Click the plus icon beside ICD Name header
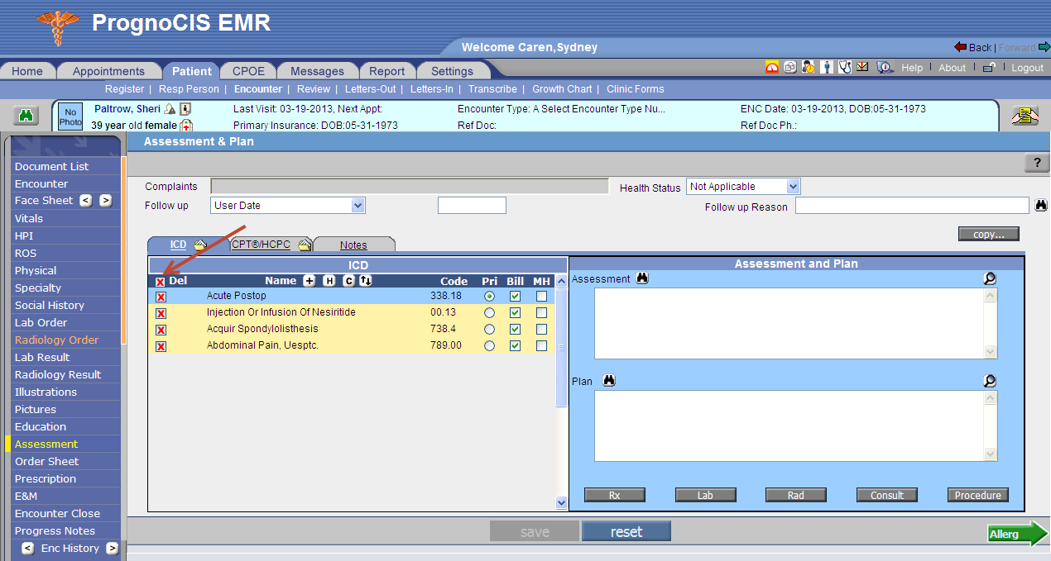1051x561 pixels. click(310, 281)
